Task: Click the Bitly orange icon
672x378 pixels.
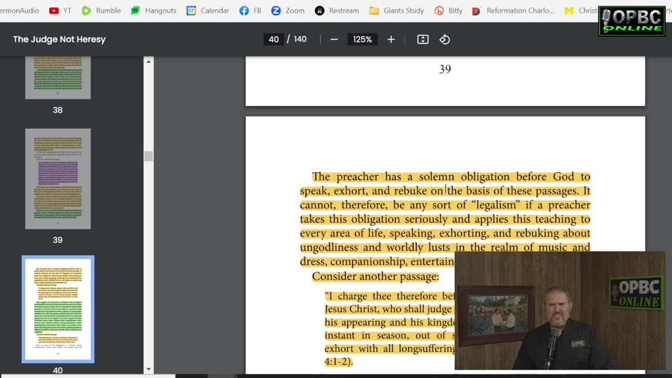Action: pos(439,10)
